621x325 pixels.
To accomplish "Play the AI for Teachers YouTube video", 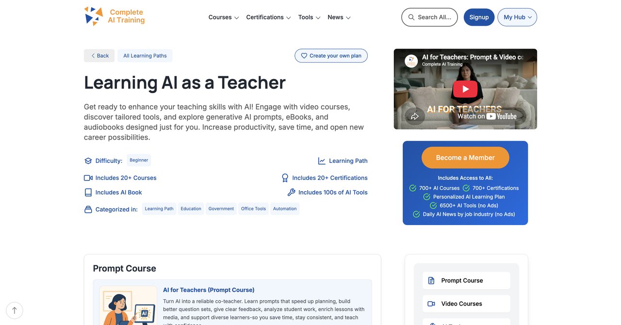I will 465,89.
